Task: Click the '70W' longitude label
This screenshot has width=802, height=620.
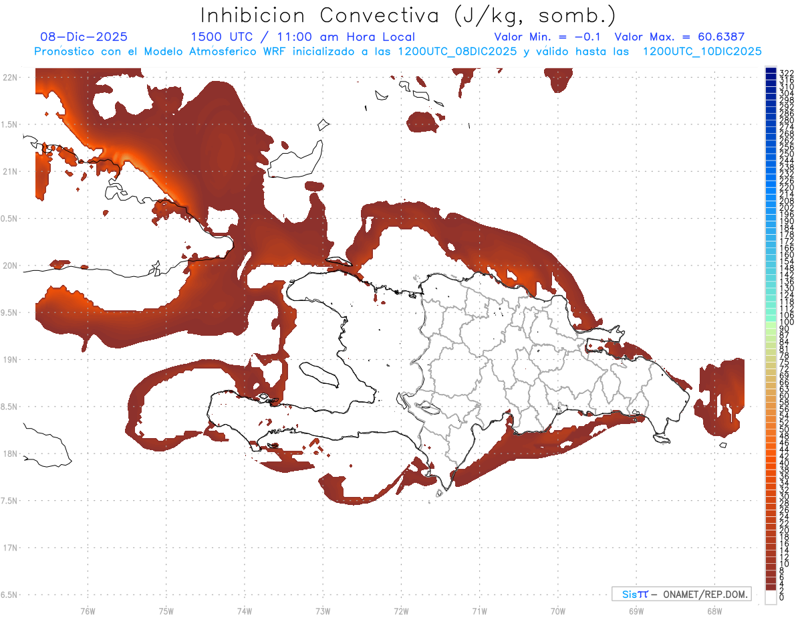Action: click(x=558, y=611)
